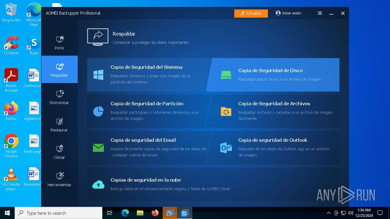
Task: Launch Edge from the taskbar
Action: coord(125,213)
